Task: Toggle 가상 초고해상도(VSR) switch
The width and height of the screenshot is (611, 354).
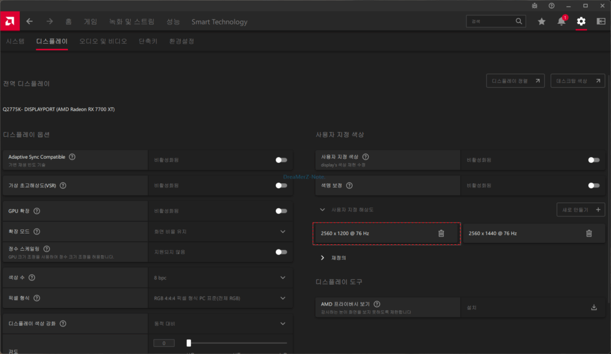Action: [x=281, y=186]
